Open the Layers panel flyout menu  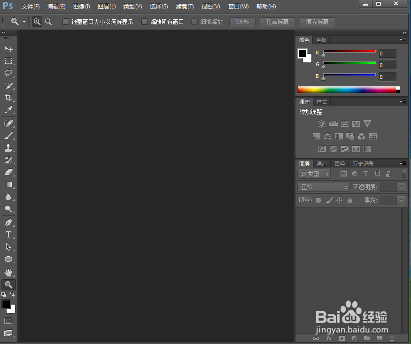pyautogui.click(x=403, y=164)
